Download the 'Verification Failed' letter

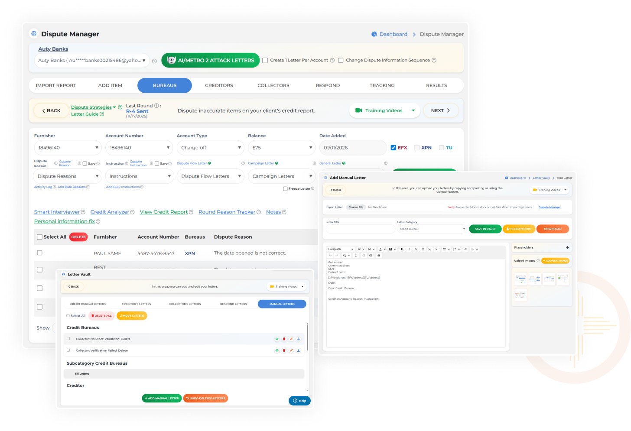pyautogui.click(x=298, y=350)
